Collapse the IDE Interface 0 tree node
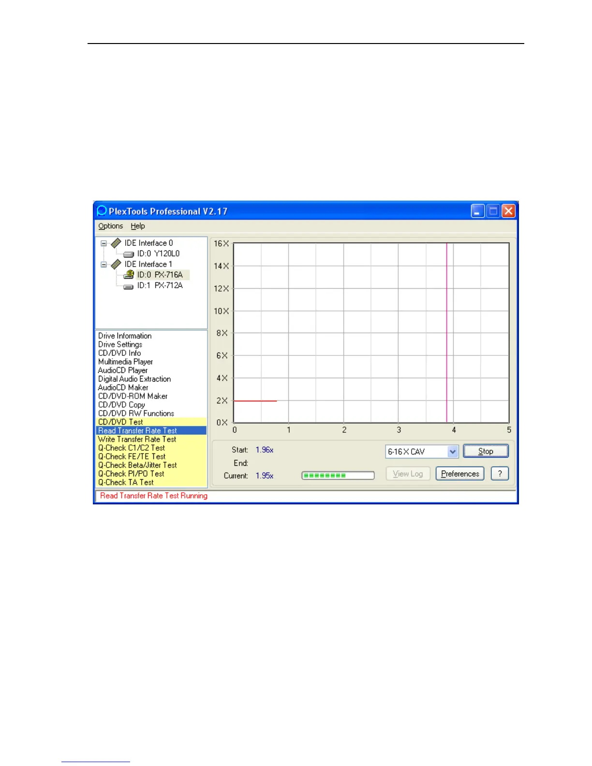The width and height of the screenshot is (592, 766). coord(104,243)
